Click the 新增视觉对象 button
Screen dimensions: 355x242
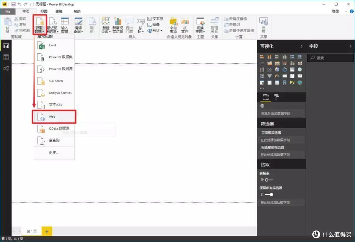(x=118, y=25)
